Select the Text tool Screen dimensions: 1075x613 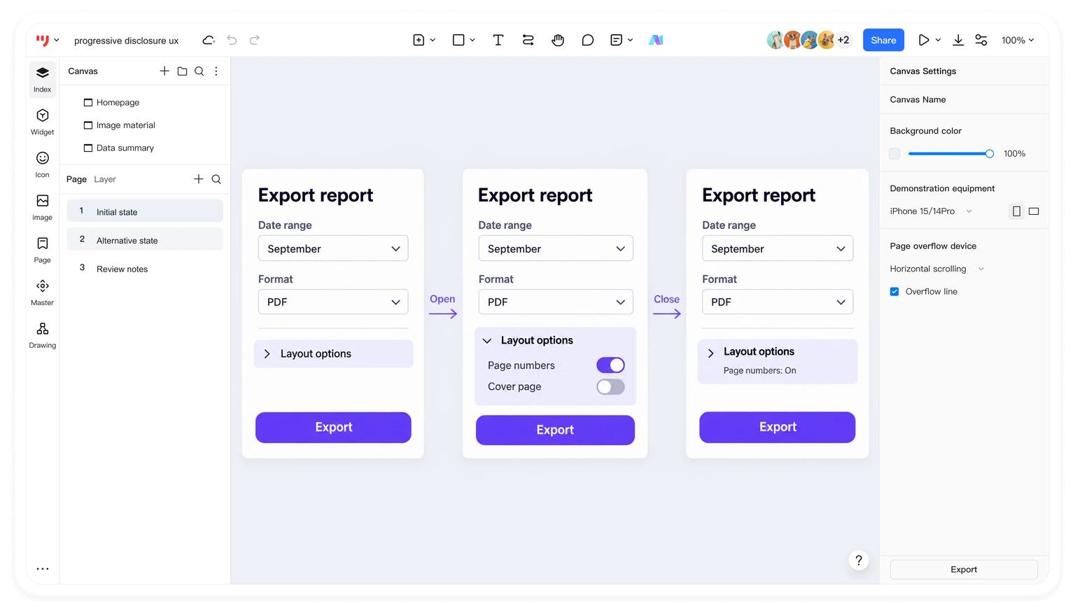(x=498, y=40)
